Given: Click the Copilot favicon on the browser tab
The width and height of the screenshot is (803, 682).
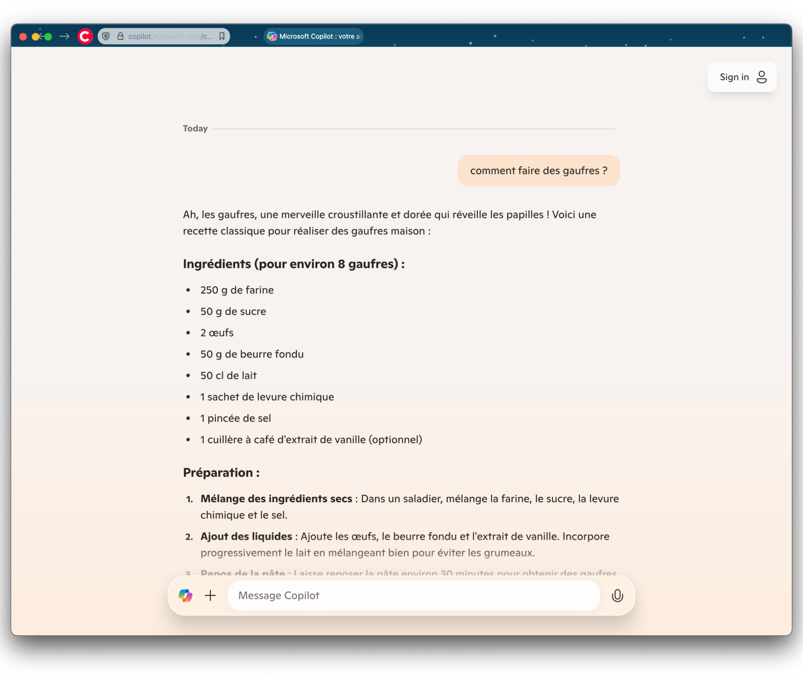Looking at the screenshot, I should pyautogui.click(x=272, y=36).
